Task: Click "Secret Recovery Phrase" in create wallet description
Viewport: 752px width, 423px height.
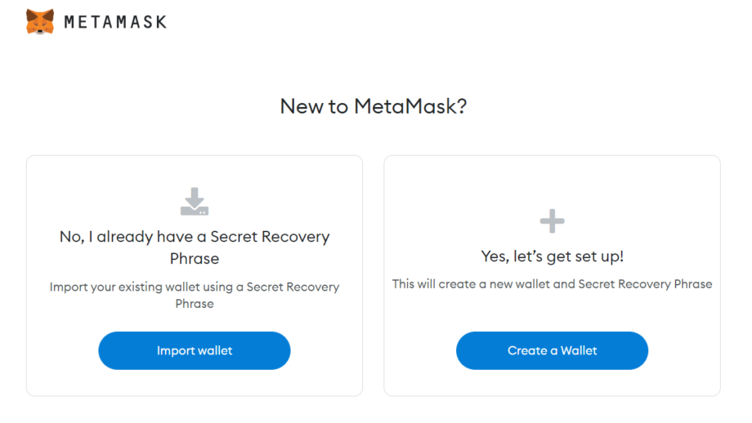Action: 645,284
